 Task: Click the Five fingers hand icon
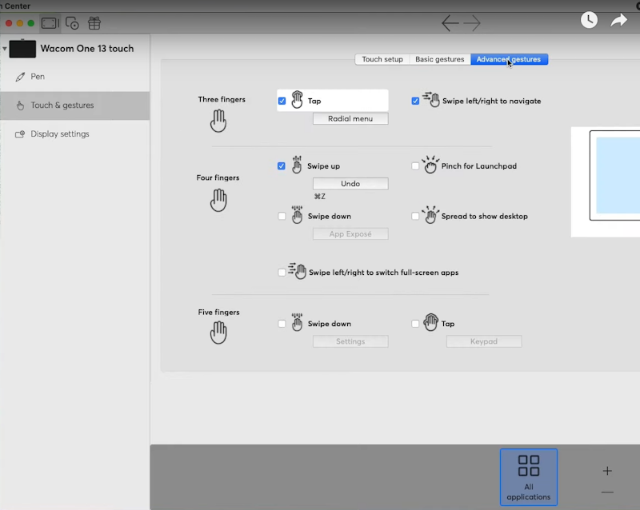point(218,333)
